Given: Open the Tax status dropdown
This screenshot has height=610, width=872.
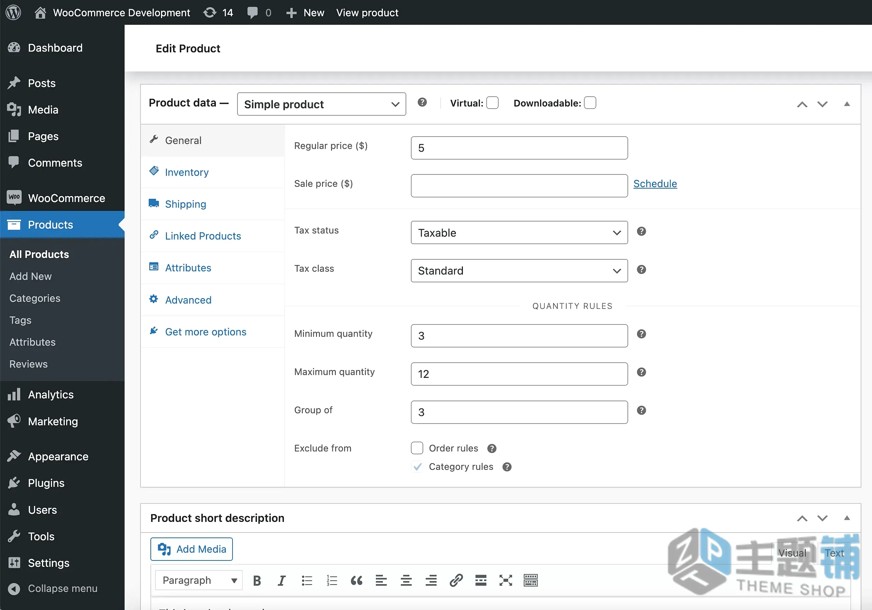Looking at the screenshot, I should pos(519,232).
